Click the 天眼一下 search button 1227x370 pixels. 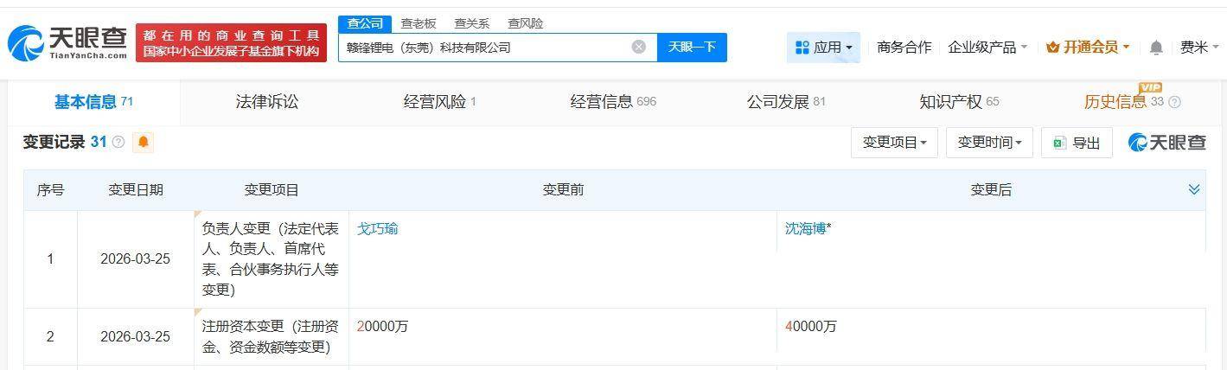point(692,47)
